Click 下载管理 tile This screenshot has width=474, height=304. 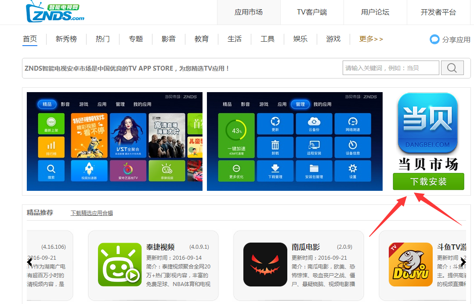pos(275,171)
